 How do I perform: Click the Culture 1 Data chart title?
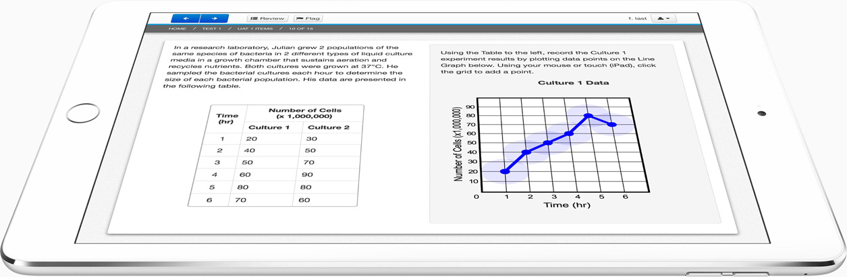coord(573,83)
